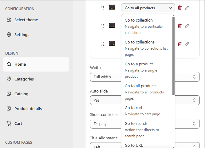Click the Slider controller label
Screen dimensions: 205x148
pos(104,114)
